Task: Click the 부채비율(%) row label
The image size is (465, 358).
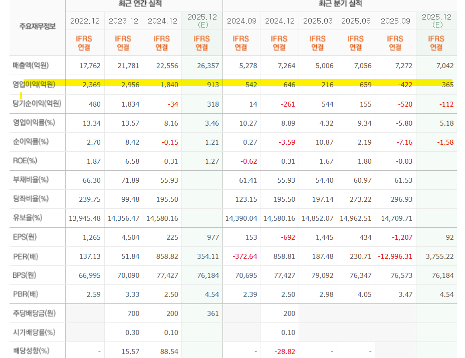Action: [31, 180]
